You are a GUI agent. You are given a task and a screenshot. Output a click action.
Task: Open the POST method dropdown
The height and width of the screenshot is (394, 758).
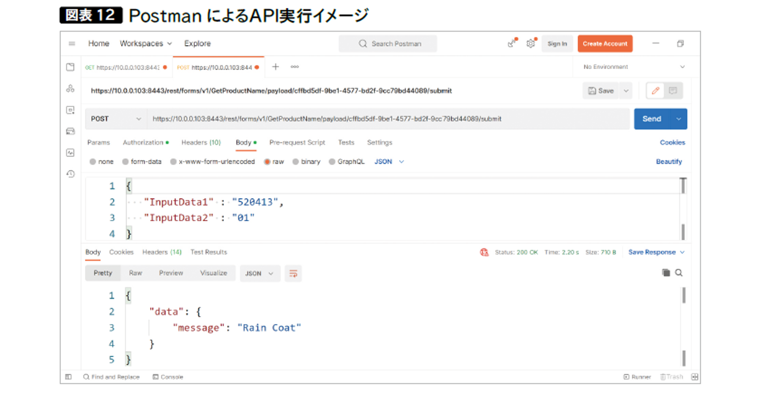116,119
